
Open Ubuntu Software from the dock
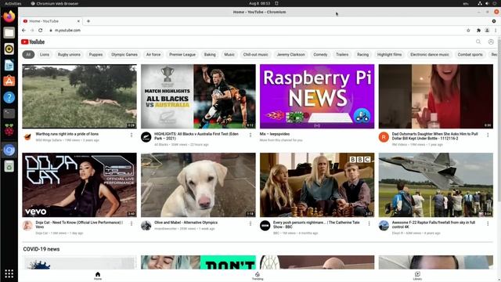tap(9, 81)
